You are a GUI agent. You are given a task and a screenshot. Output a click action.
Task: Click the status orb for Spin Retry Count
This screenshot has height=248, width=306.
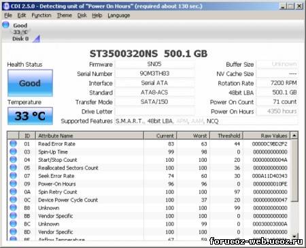14,192
